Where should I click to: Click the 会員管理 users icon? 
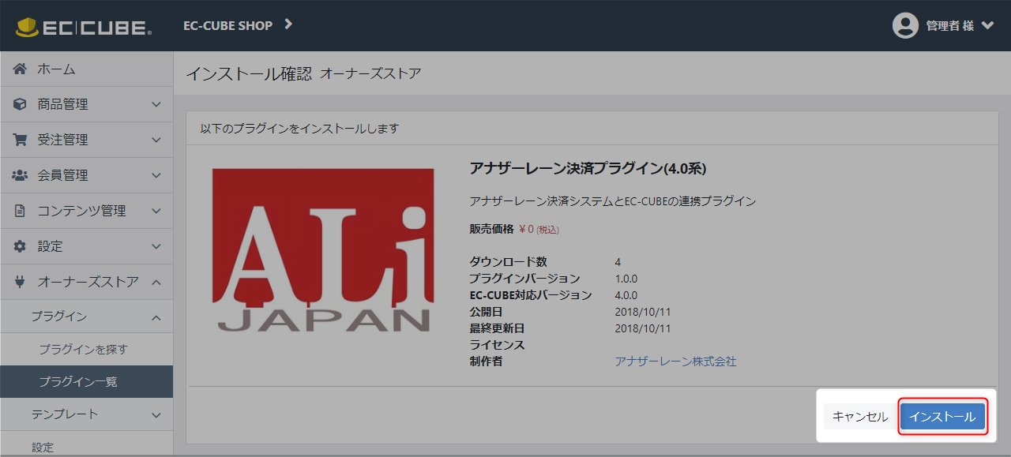(21, 175)
